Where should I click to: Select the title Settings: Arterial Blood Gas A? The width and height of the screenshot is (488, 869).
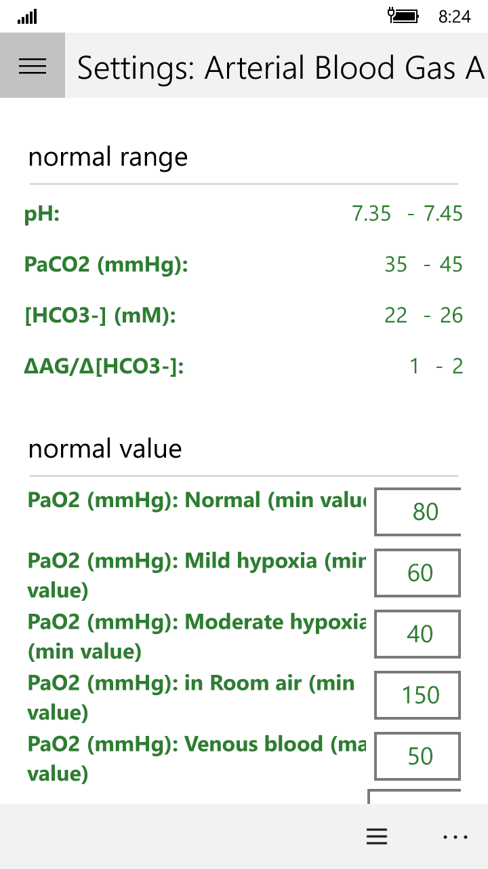[278, 68]
